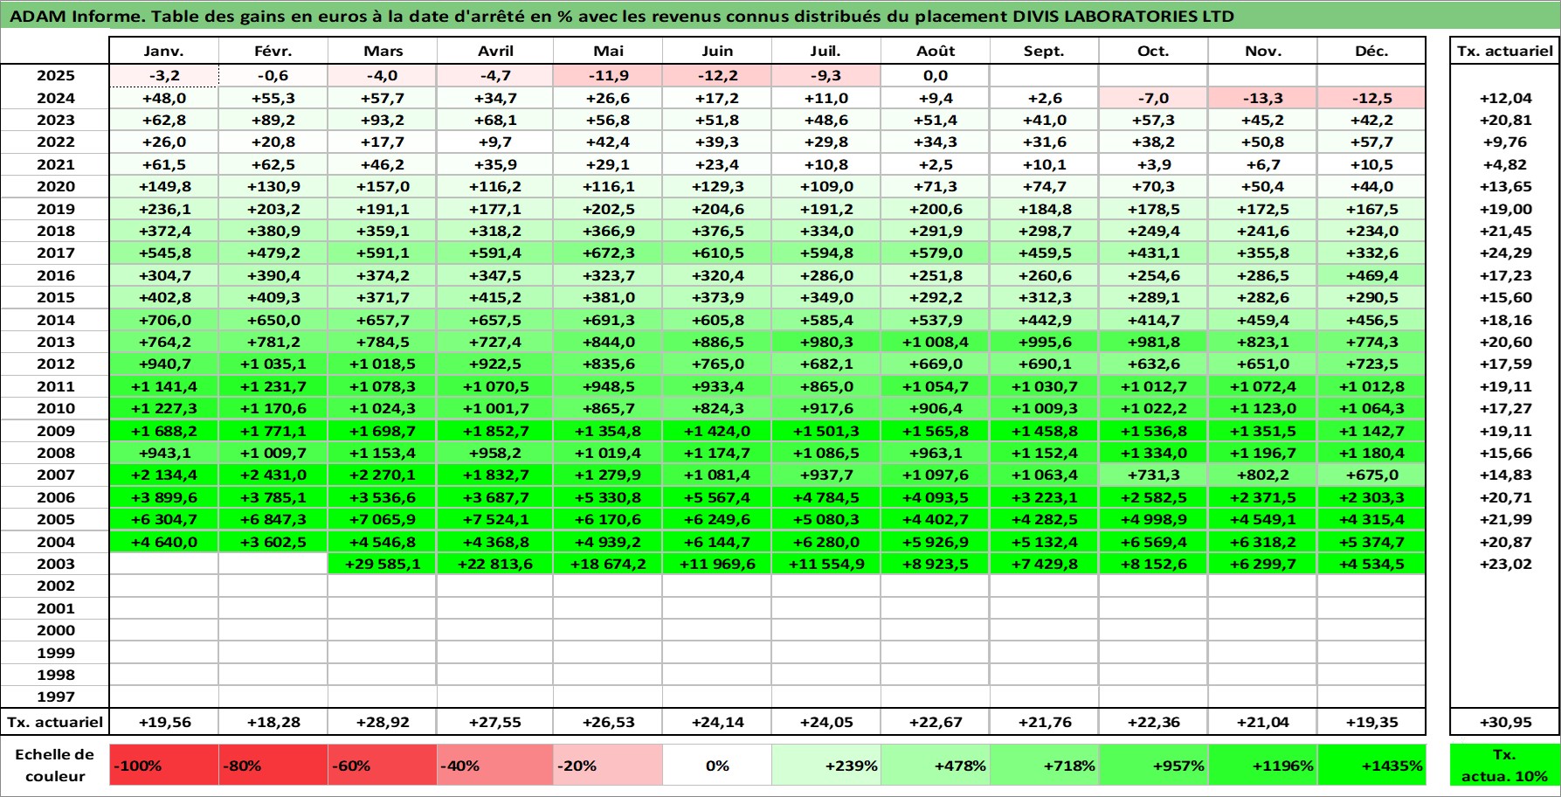Click the 1997 year row label
This screenshot has width=1561, height=797.
55,697
